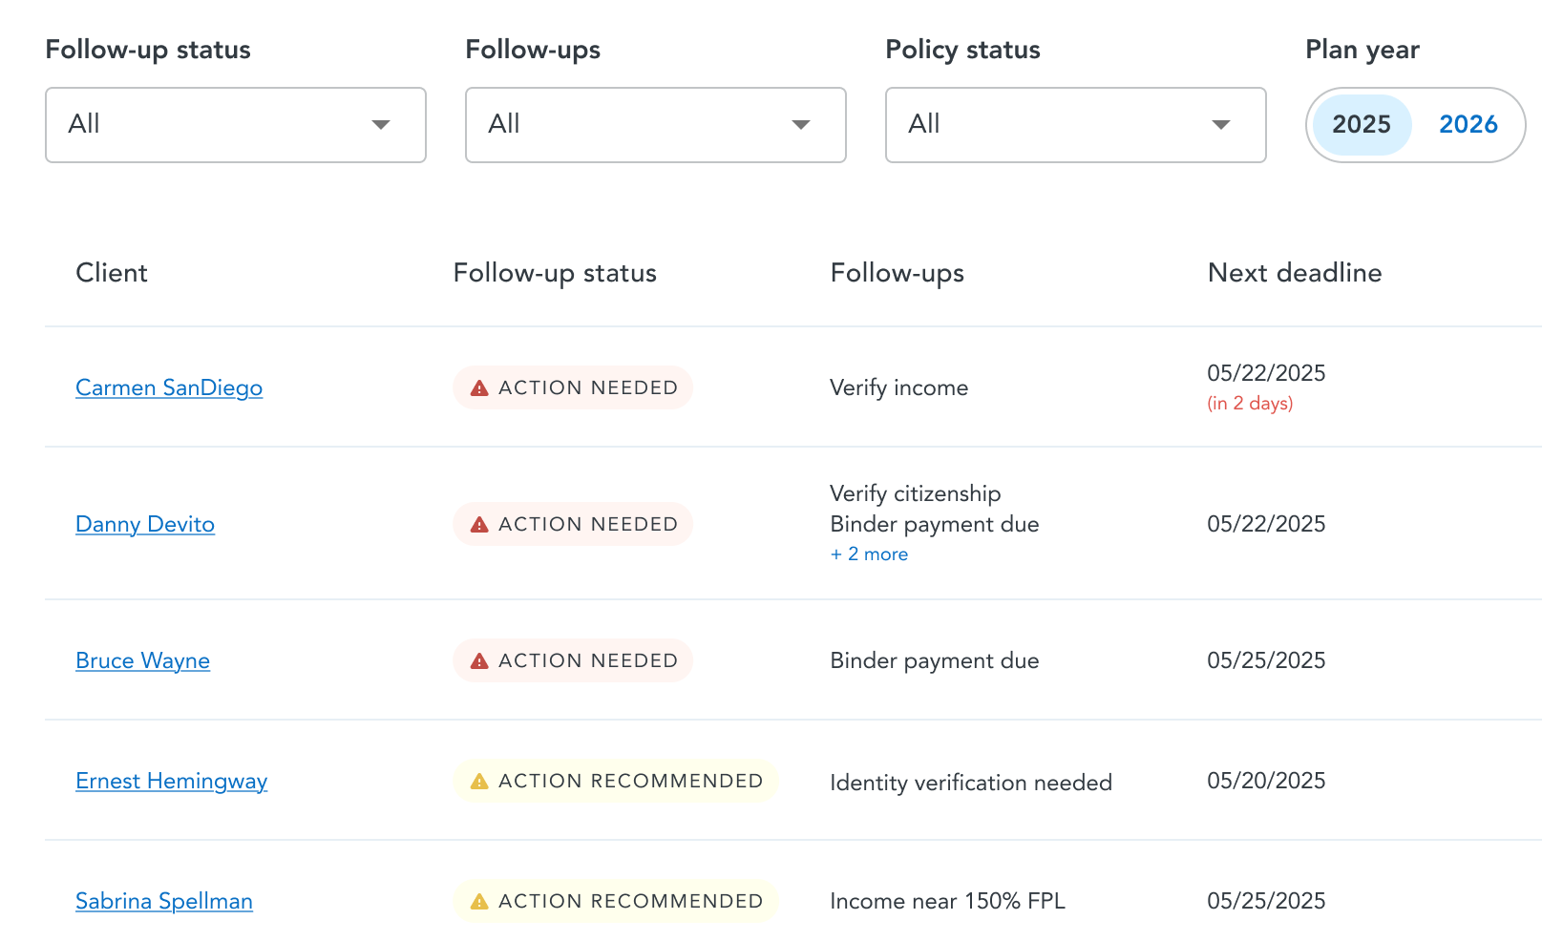Click the Follow-up status column header
This screenshot has height=941, width=1542.
(x=555, y=273)
